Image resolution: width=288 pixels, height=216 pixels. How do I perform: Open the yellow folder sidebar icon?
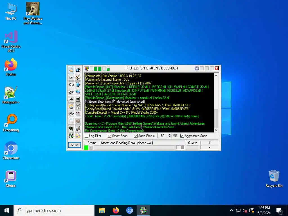click(x=71, y=107)
